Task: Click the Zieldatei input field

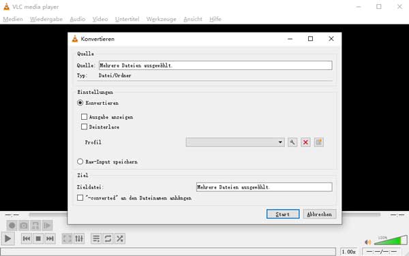Action: pos(264,187)
